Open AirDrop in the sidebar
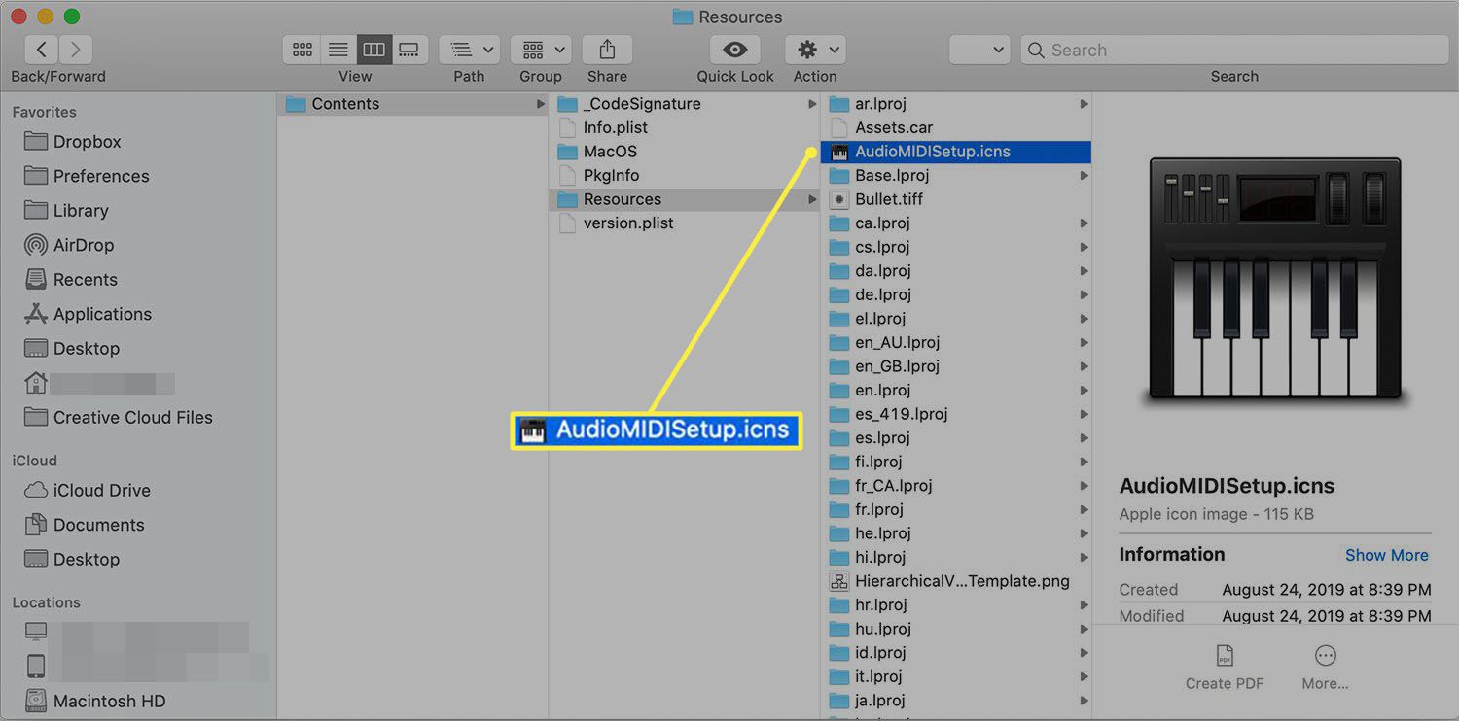The height and width of the screenshot is (721, 1459). (x=69, y=245)
